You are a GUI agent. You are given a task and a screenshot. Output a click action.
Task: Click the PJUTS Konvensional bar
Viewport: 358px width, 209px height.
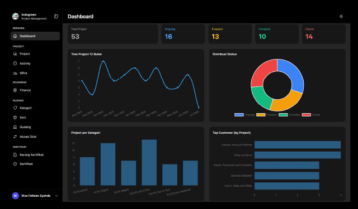click(190, 173)
